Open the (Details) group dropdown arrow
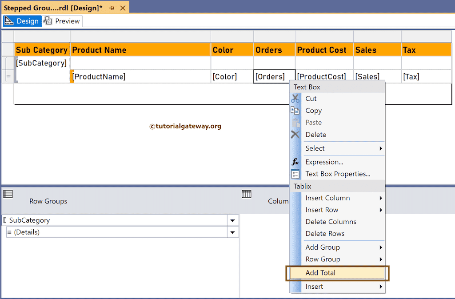 click(232, 232)
